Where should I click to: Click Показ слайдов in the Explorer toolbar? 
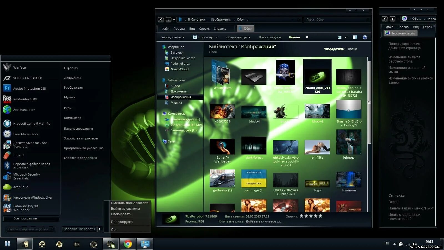[x=270, y=37]
